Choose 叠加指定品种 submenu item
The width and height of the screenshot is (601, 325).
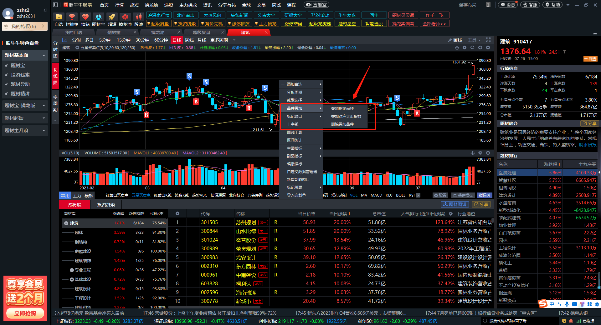pyautogui.click(x=342, y=108)
